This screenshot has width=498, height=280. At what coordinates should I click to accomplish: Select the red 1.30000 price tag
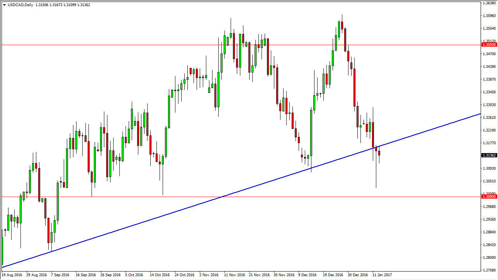[x=489, y=197]
